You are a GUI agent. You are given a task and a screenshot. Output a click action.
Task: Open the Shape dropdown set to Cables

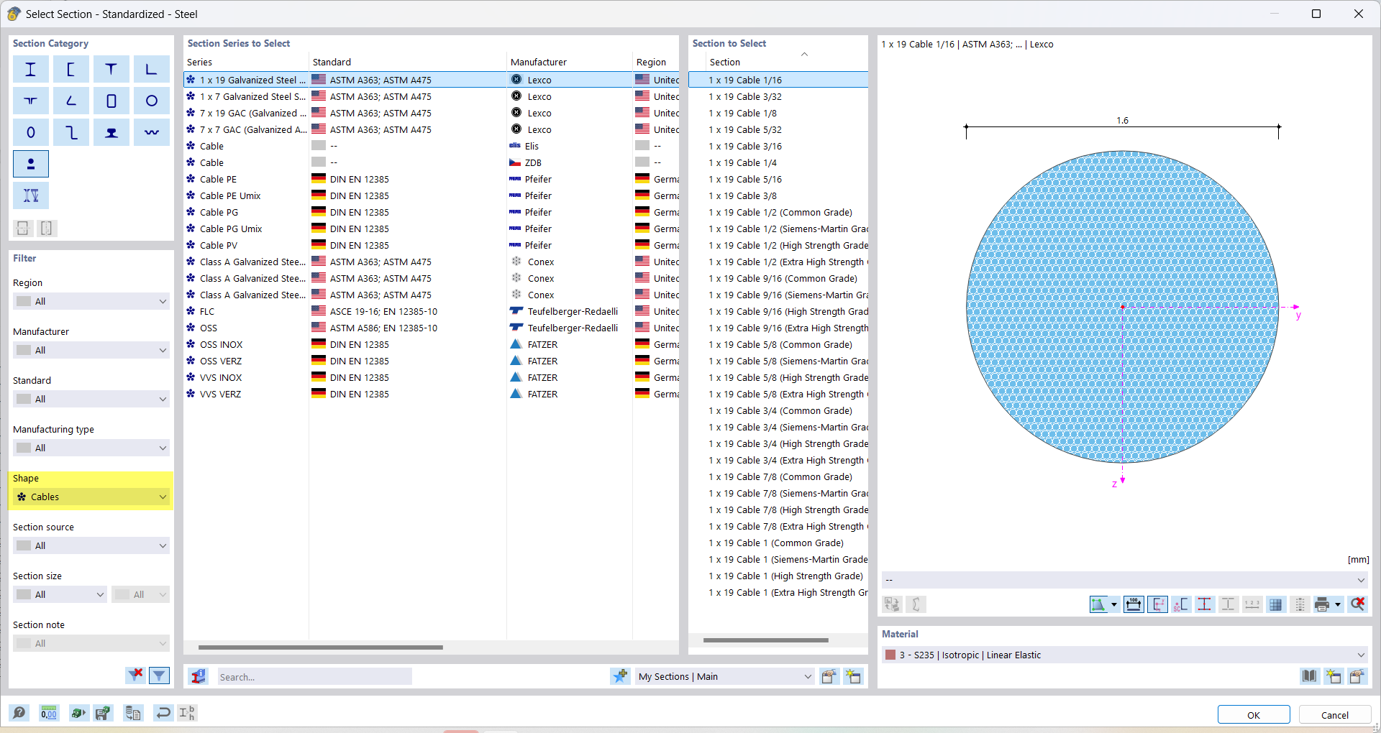[x=91, y=497]
